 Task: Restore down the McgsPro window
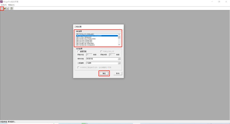pyautogui.click(x=219, y=2)
